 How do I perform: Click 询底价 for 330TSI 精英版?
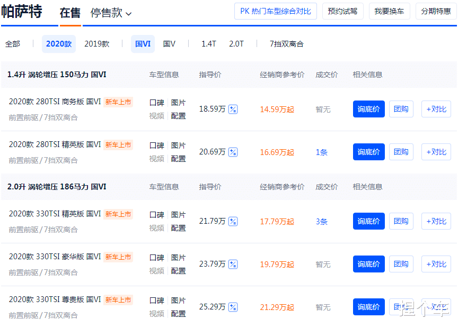click(368, 221)
